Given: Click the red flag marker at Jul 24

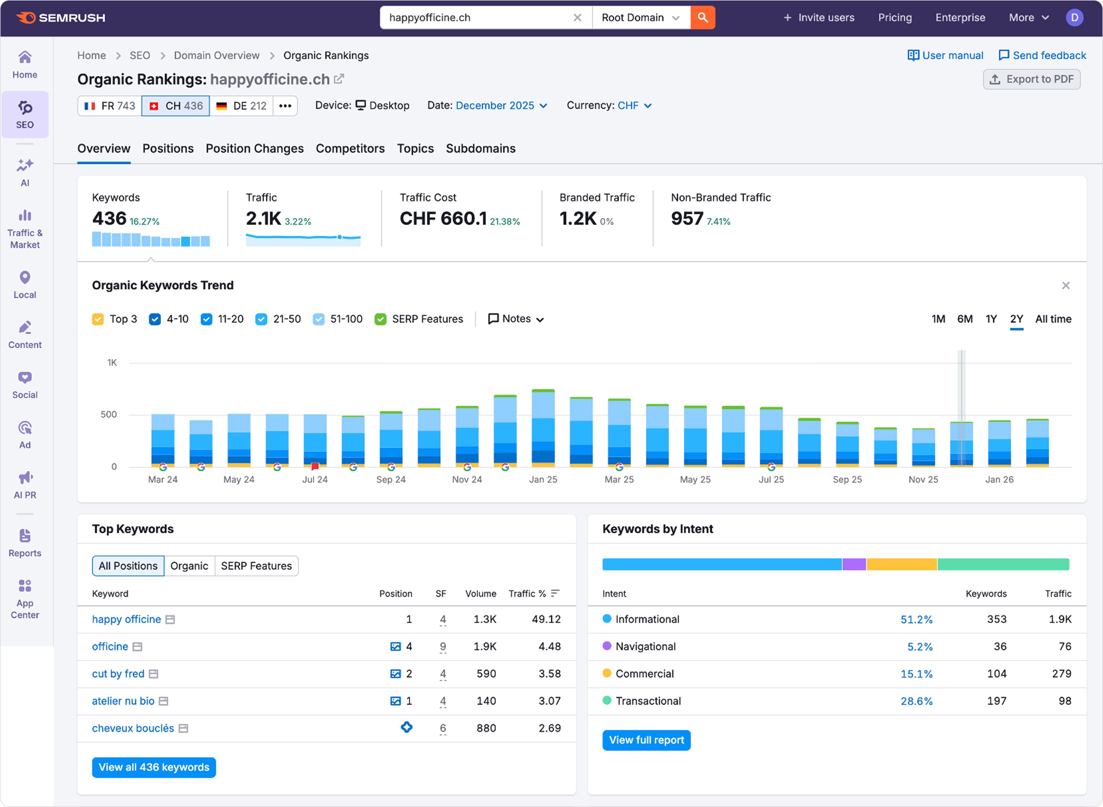Looking at the screenshot, I should pyautogui.click(x=315, y=466).
